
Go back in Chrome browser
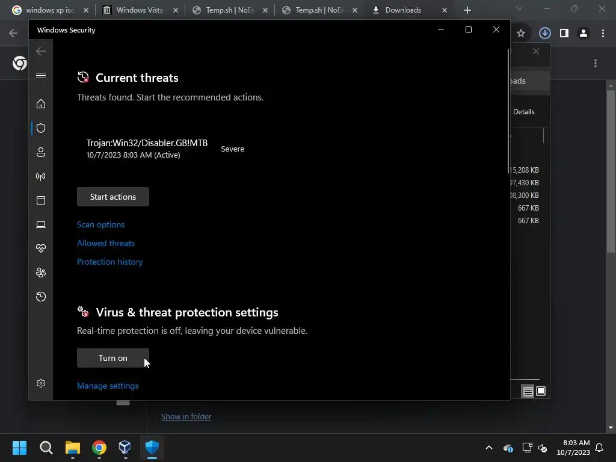[x=13, y=34]
